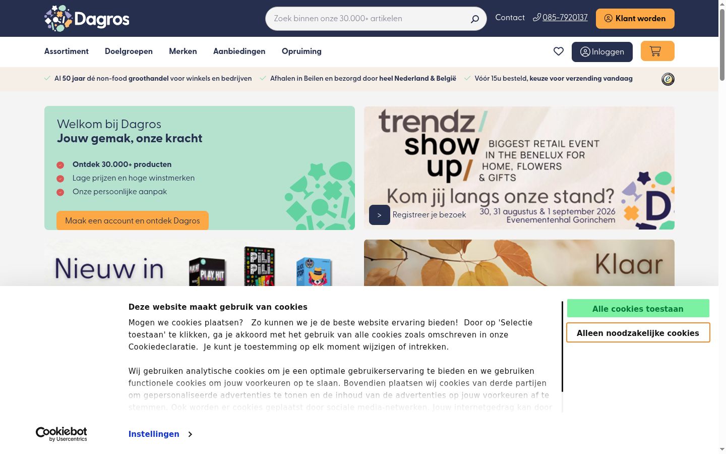Click Klant worden button
Viewport: 726px width, 454px height.
(635, 19)
